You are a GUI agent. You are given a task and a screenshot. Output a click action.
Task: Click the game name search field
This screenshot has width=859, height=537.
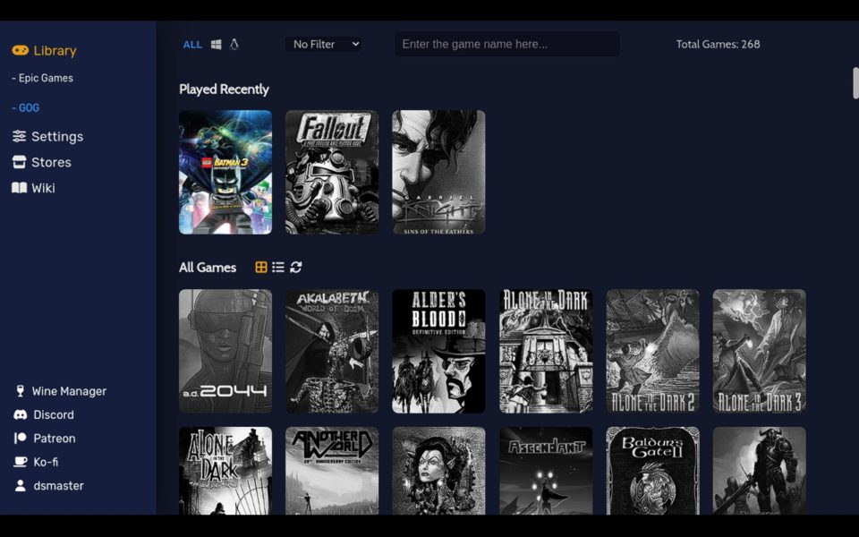coord(507,44)
